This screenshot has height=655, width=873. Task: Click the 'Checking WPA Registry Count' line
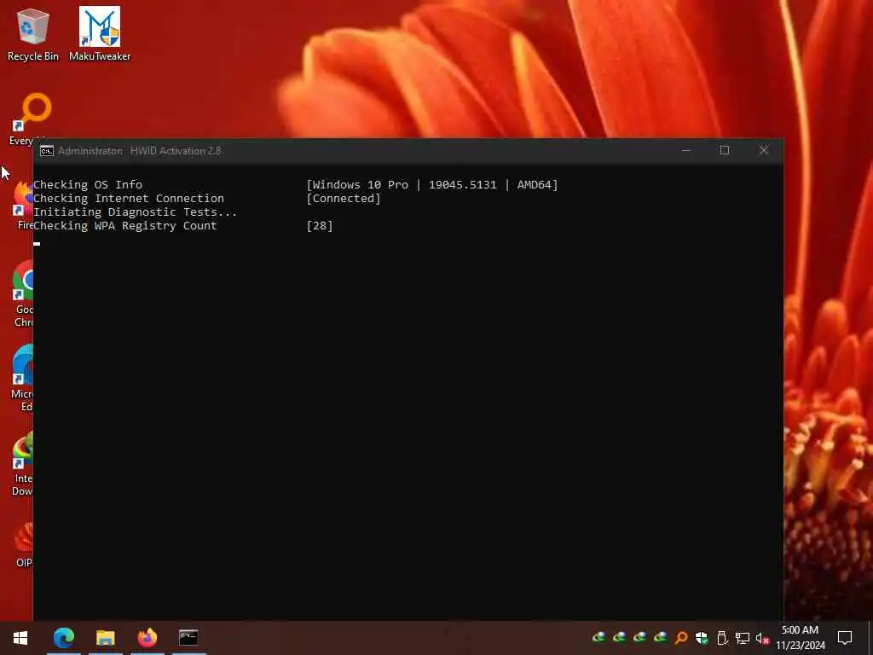click(x=125, y=225)
